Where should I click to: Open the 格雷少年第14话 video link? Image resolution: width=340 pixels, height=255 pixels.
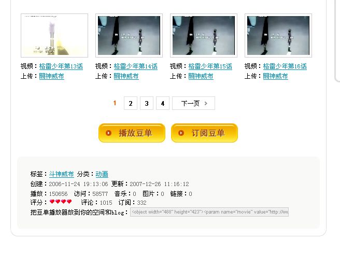135,66
